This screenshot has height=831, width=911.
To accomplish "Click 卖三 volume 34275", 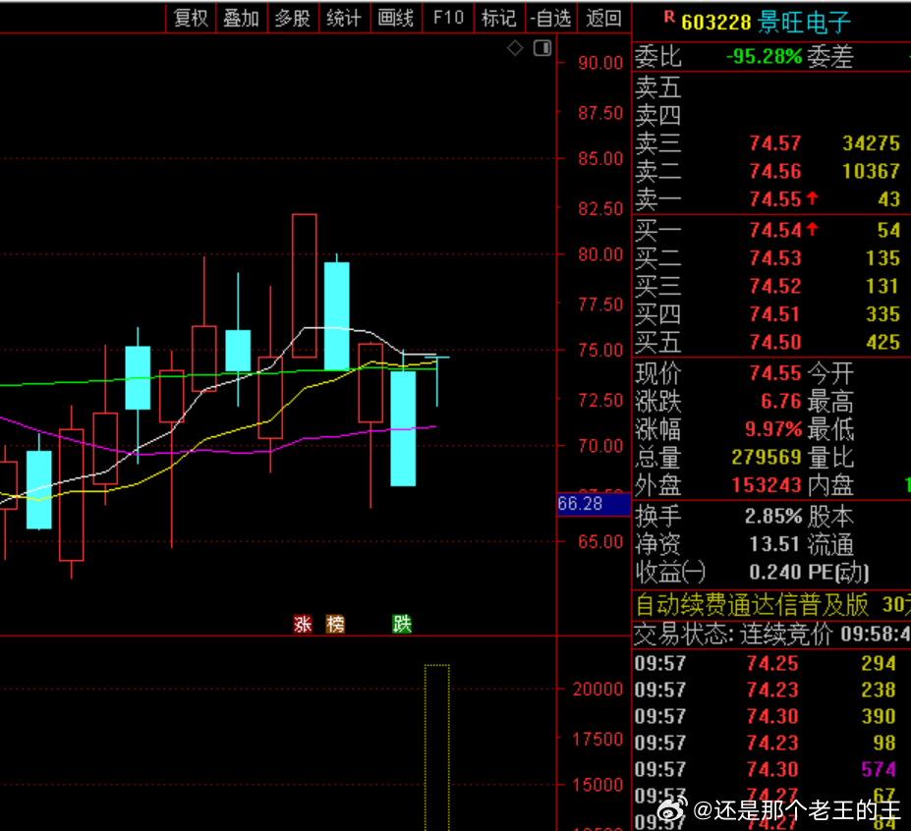I will tap(871, 143).
